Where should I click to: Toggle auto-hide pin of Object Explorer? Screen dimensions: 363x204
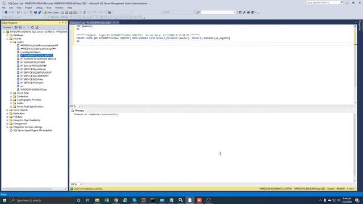click(62, 23)
